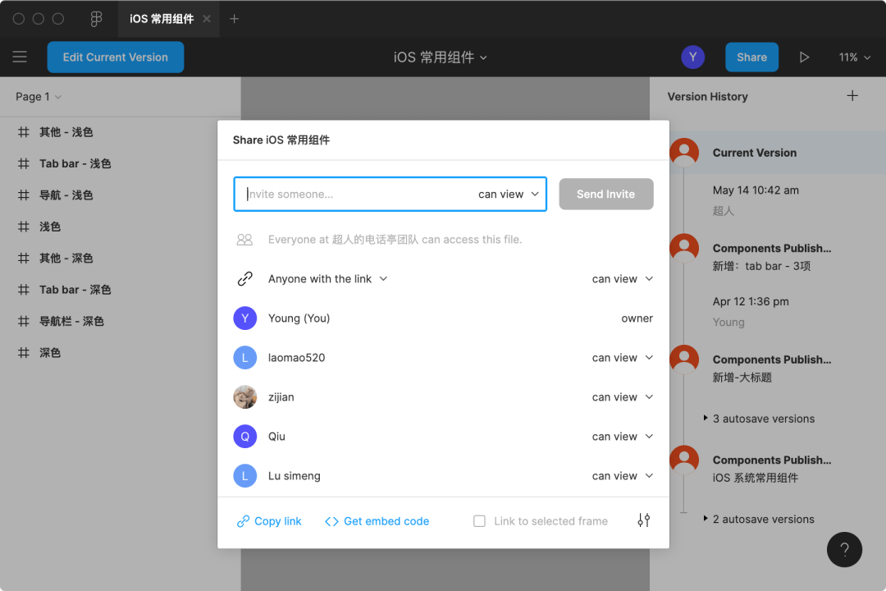886x591 pixels.
Task: Open the Figma home icon
Action: 96,19
